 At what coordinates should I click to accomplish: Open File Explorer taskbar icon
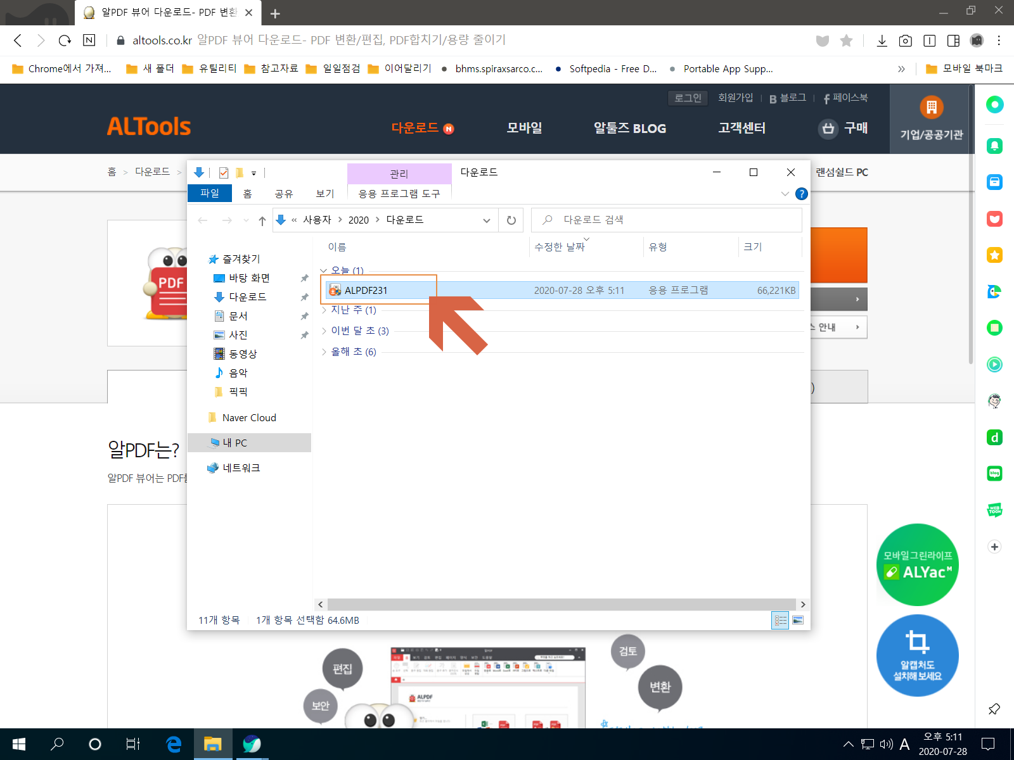click(x=212, y=744)
